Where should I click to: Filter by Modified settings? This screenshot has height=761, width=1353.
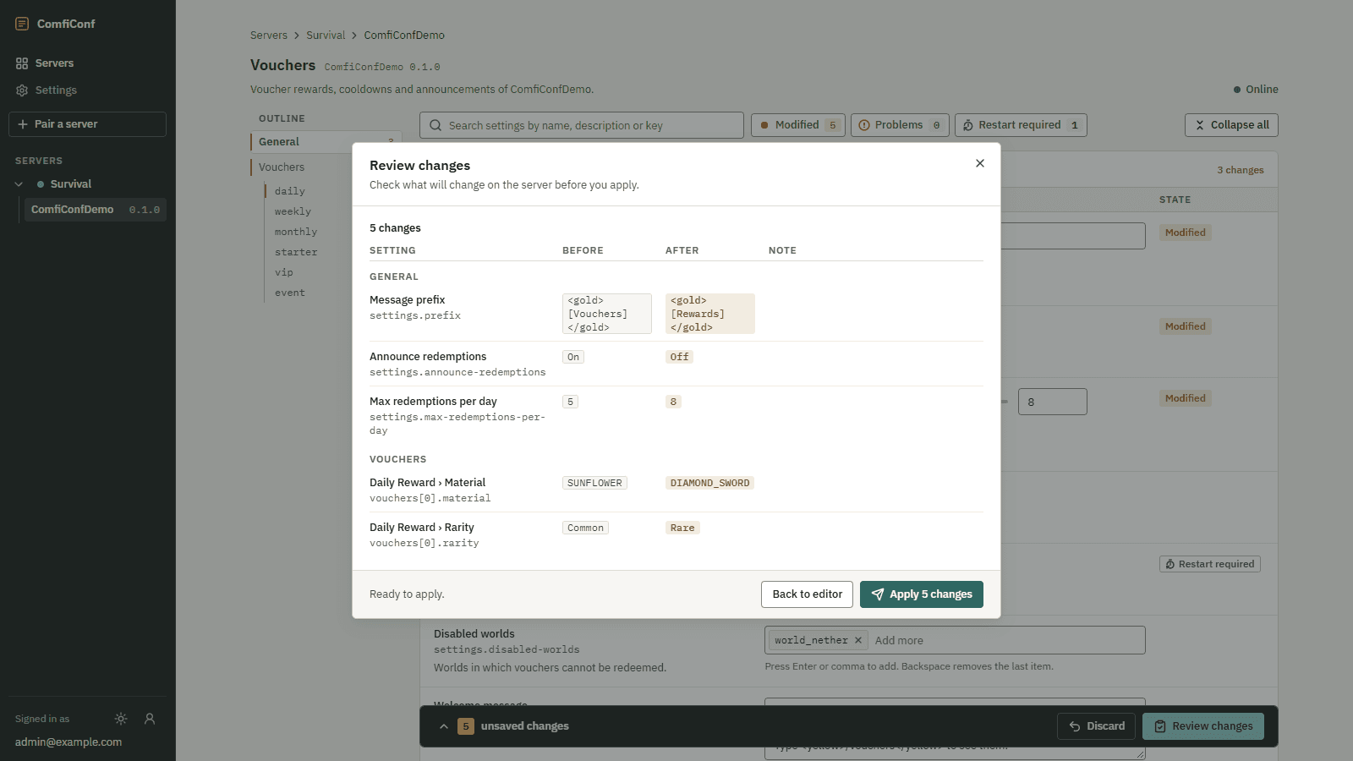coord(797,125)
